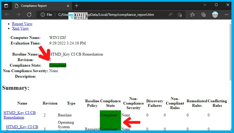
Task: Add this page to favorites
Action: pyautogui.click(x=180, y=15)
